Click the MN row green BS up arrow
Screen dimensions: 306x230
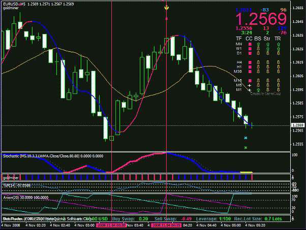[x=258, y=45]
